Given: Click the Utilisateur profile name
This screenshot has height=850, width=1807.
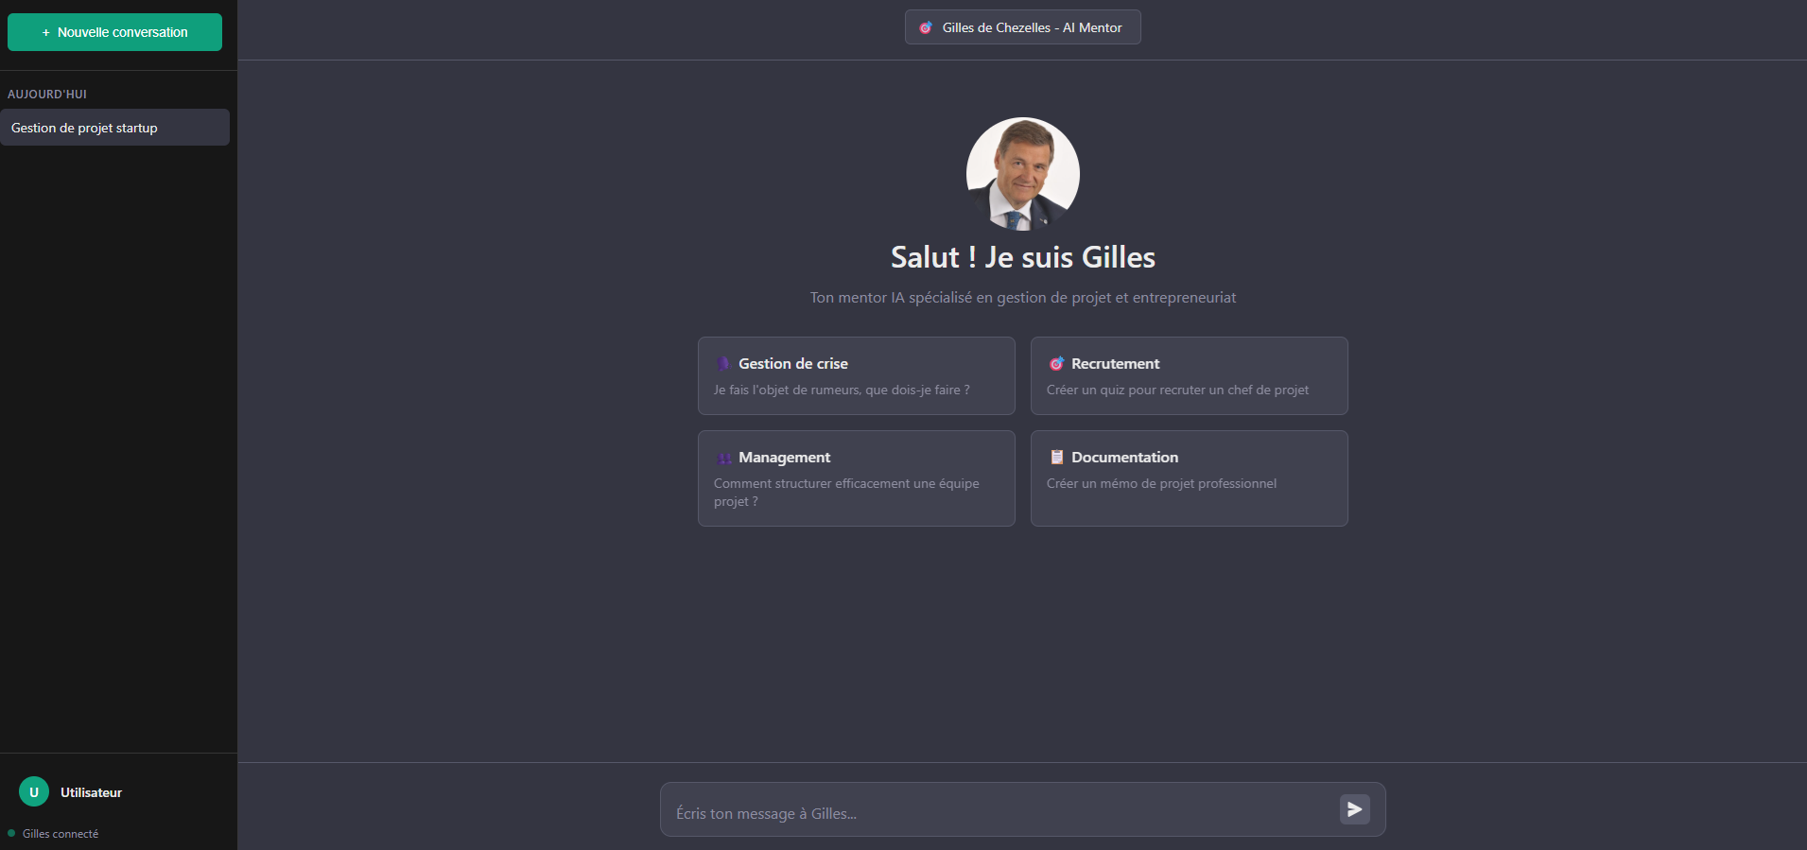Looking at the screenshot, I should click(x=92, y=792).
